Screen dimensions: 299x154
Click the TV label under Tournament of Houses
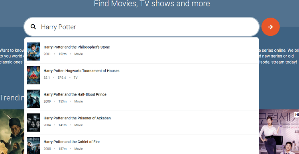[75, 78]
